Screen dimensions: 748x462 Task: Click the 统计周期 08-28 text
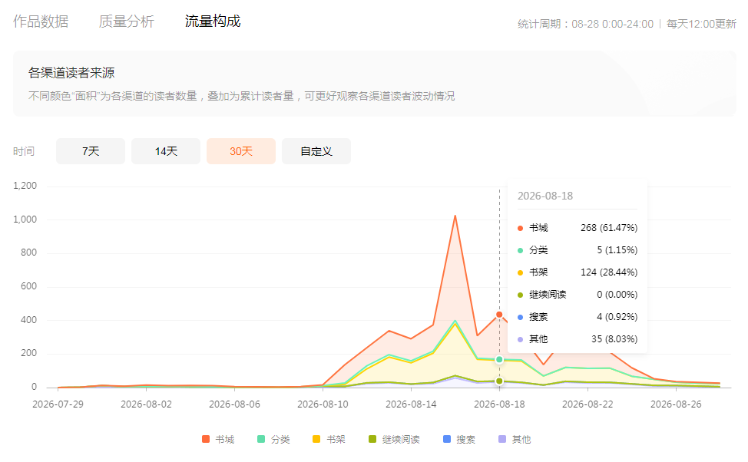click(586, 24)
